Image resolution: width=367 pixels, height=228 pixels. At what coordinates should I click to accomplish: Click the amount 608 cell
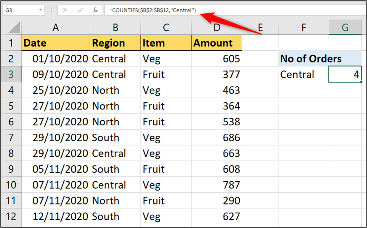(217, 169)
